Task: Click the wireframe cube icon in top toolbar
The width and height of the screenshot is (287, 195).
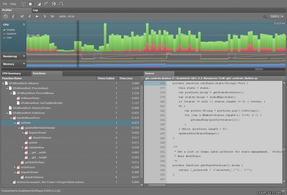Action: pyautogui.click(x=24, y=4)
